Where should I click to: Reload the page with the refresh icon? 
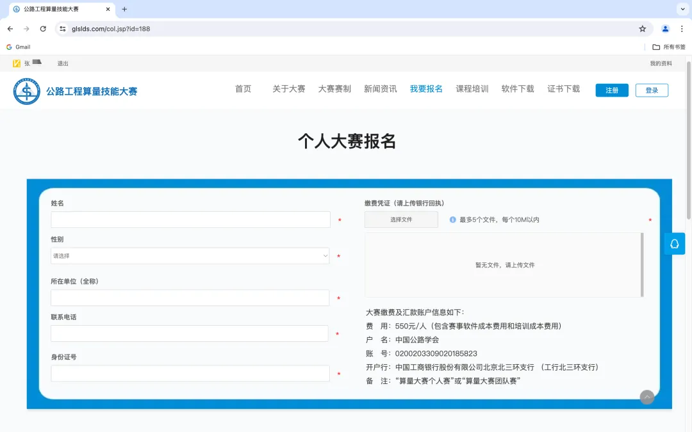pyautogui.click(x=43, y=28)
